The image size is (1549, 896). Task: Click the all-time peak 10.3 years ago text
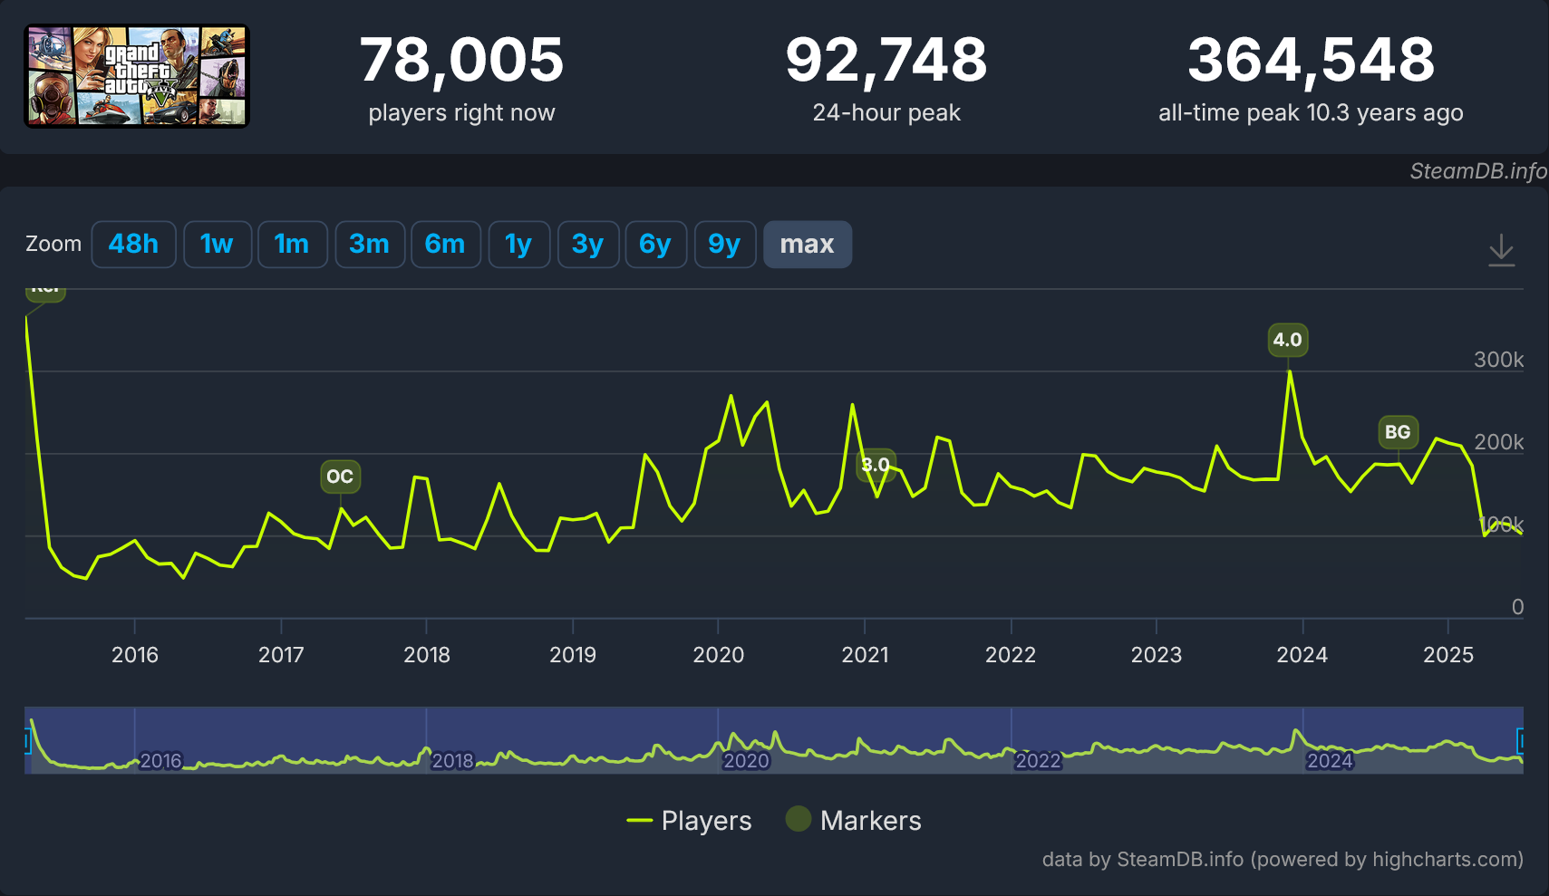point(1311,112)
